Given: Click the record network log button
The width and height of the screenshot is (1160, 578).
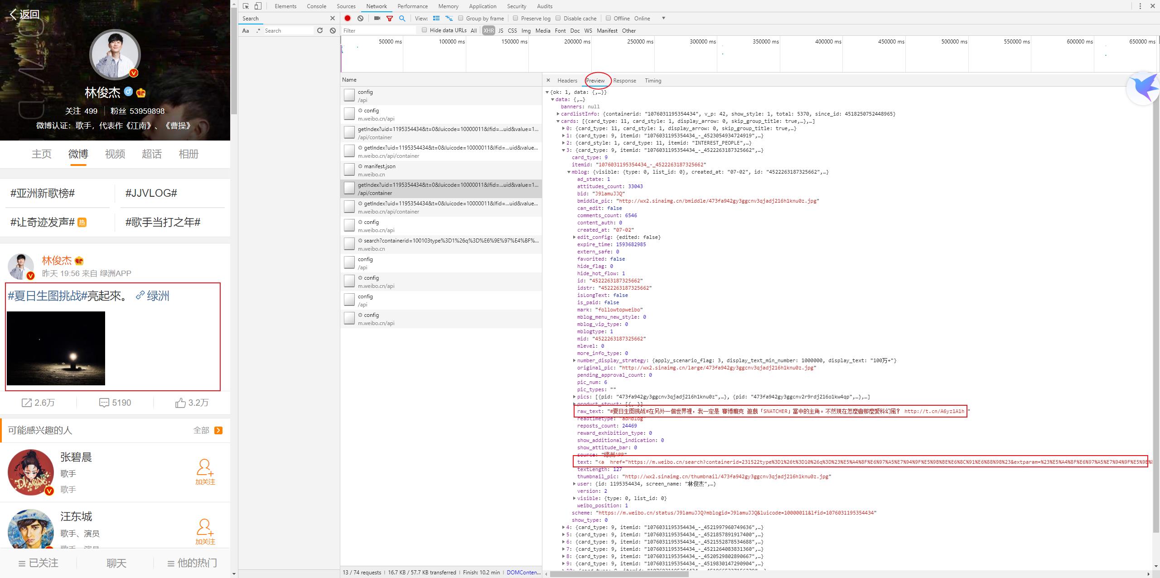Looking at the screenshot, I should click(348, 18).
